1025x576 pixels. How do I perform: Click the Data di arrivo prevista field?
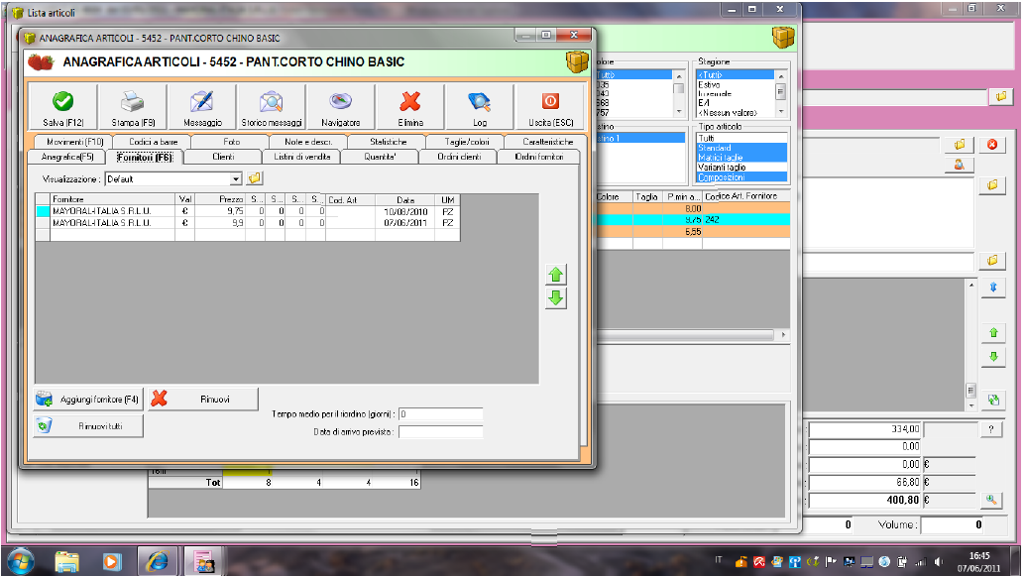440,431
